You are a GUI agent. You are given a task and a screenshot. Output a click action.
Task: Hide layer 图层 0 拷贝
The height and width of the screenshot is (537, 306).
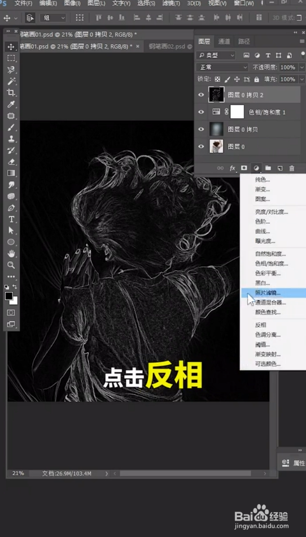tap(201, 129)
